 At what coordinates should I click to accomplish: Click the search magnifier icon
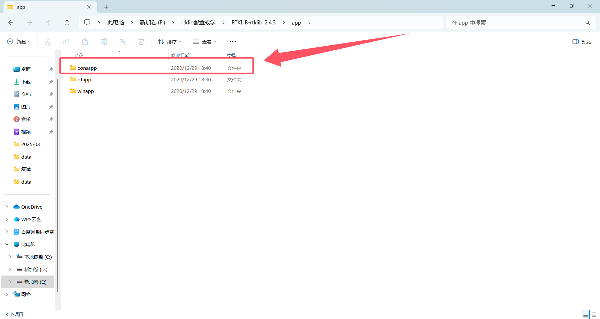pyautogui.click(x=587, y=23)
